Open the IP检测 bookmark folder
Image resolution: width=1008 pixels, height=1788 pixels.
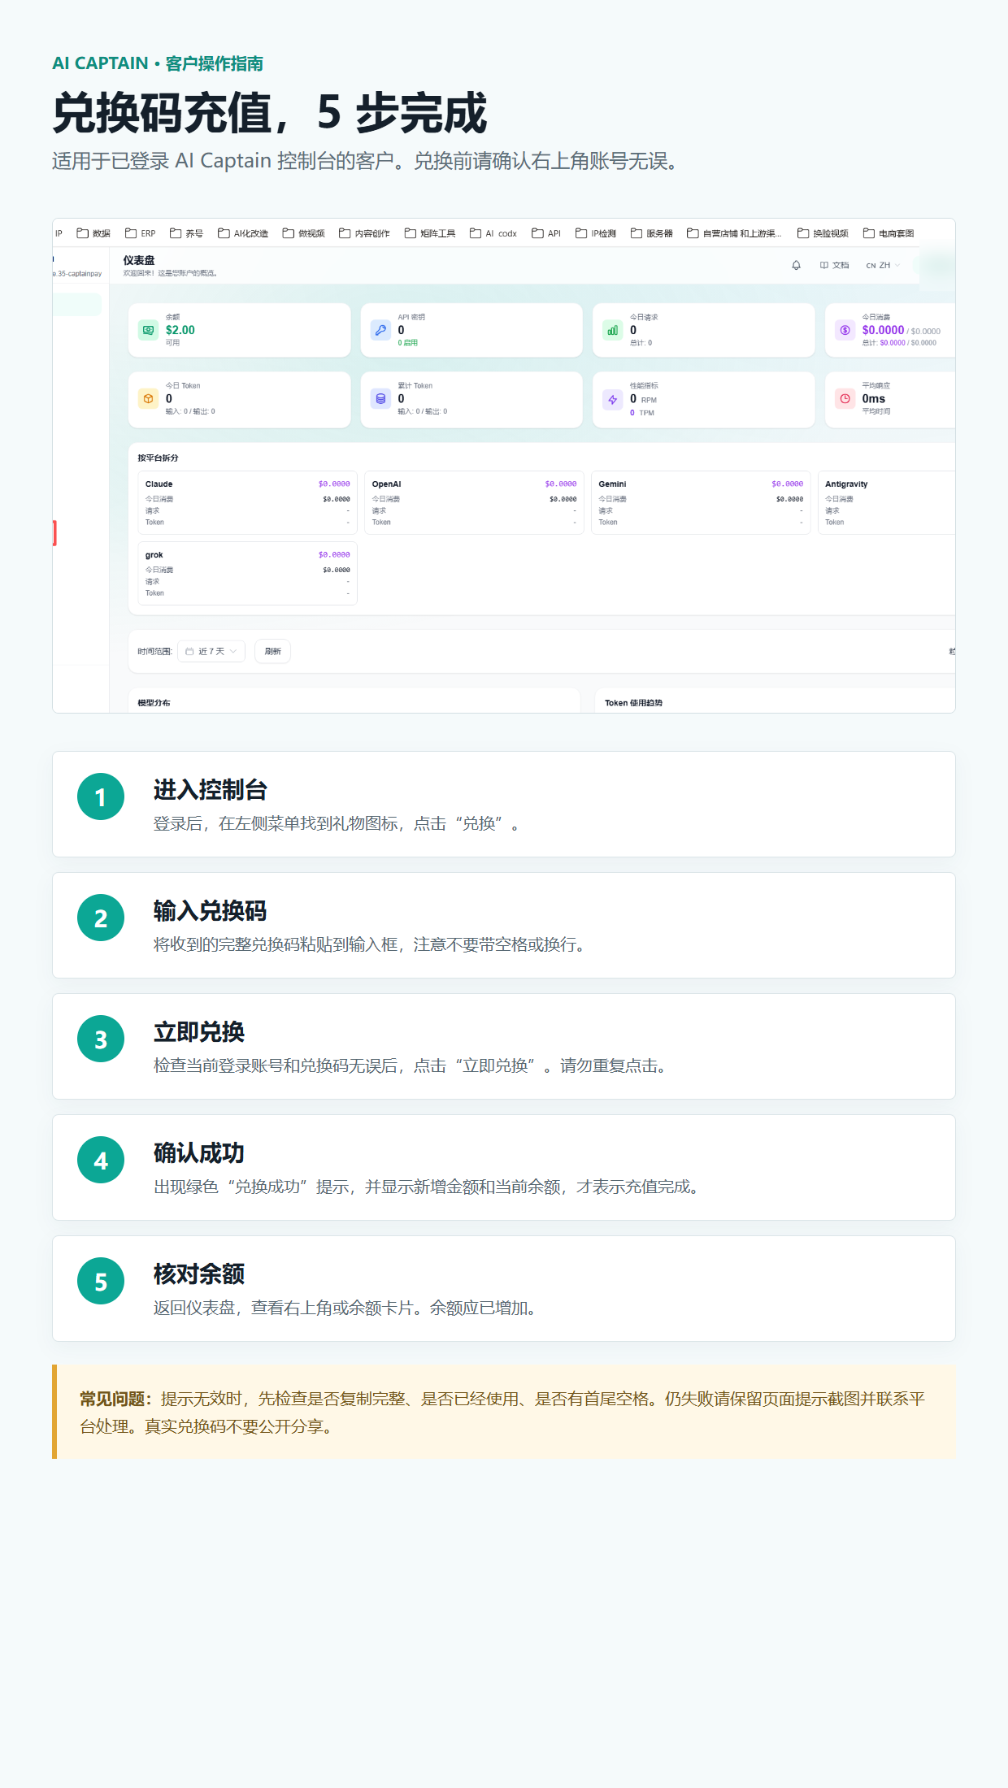pyautogui.click(x=596, y=233)
